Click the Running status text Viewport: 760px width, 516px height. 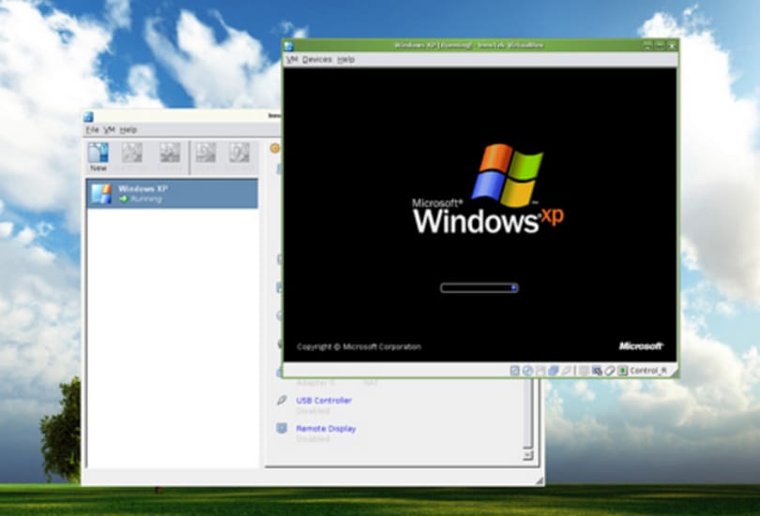pos(145,199)
